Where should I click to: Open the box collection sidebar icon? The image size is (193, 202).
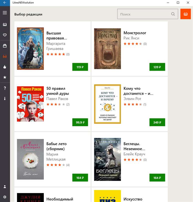pyautogui.click(x=5, y=46)
